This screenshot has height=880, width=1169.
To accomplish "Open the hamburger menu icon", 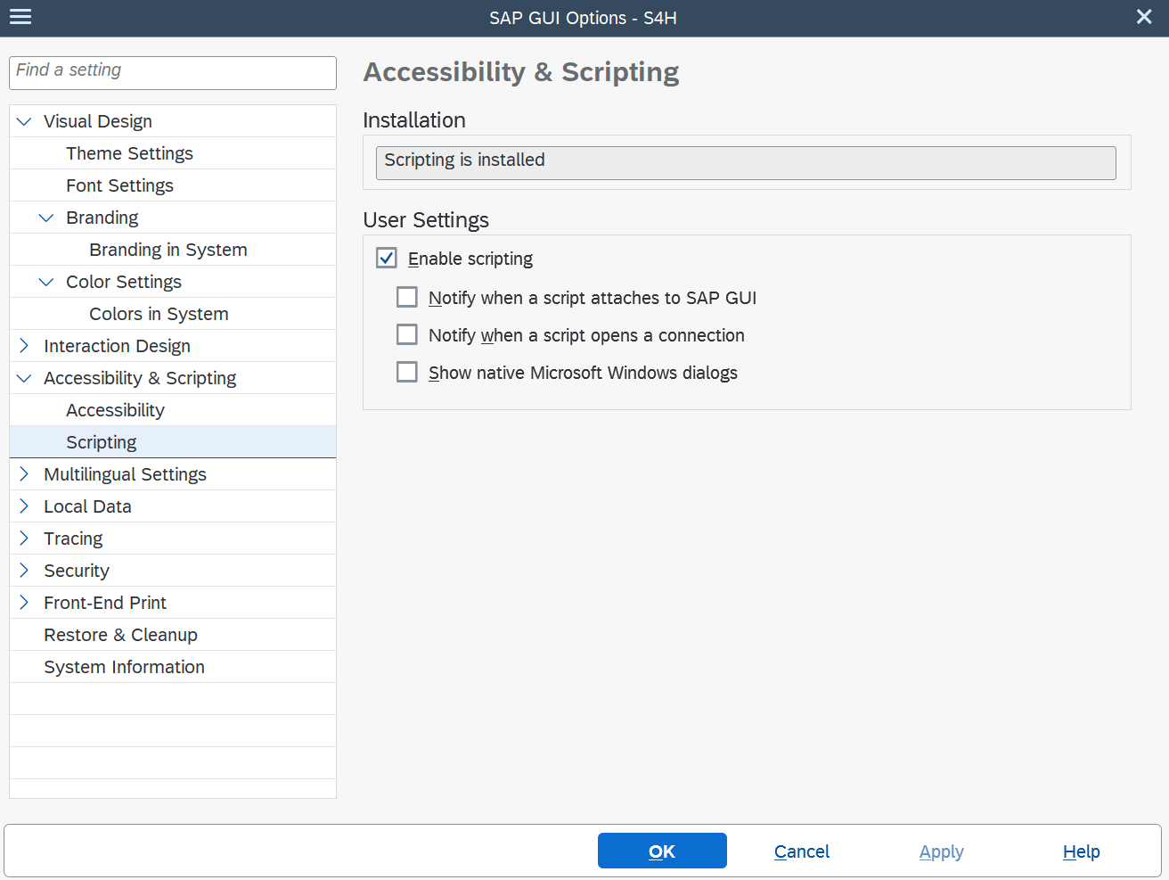I will point(20,17).
